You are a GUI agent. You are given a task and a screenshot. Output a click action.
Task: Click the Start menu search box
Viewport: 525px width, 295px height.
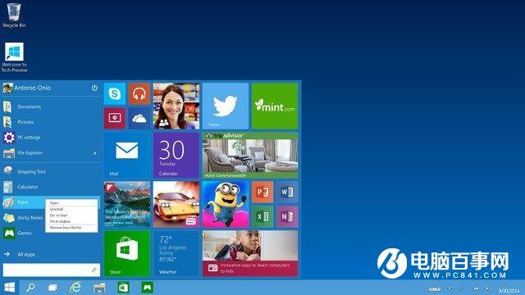coord(51,270)
